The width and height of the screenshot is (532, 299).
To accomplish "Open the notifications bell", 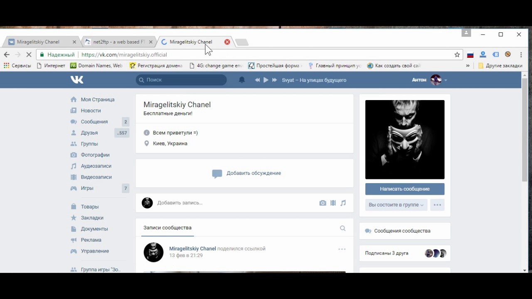I will (x=242, y=80).
